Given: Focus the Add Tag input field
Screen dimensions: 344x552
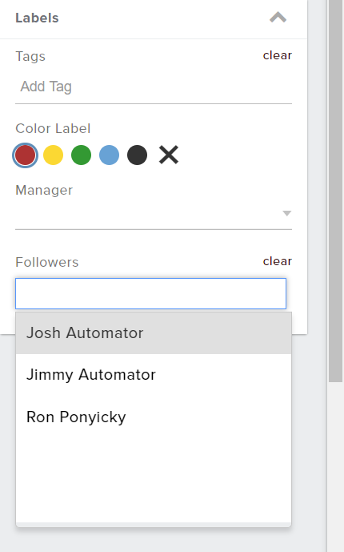Looking at the screenshot, I should 154,87.
